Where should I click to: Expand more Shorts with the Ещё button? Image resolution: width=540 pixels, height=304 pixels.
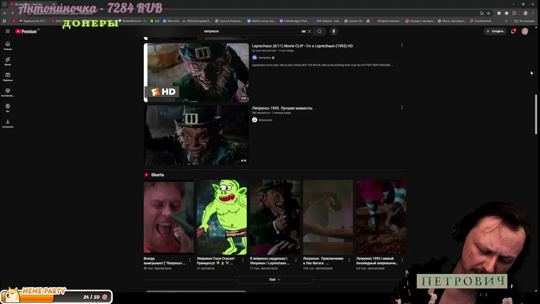[275, 280]
